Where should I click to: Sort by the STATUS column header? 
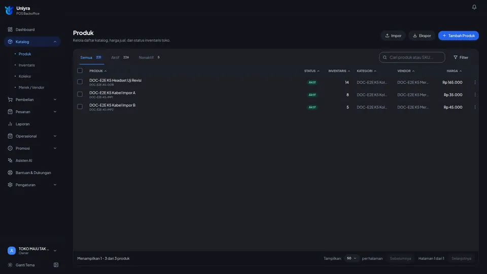click(x=311, y=71)
